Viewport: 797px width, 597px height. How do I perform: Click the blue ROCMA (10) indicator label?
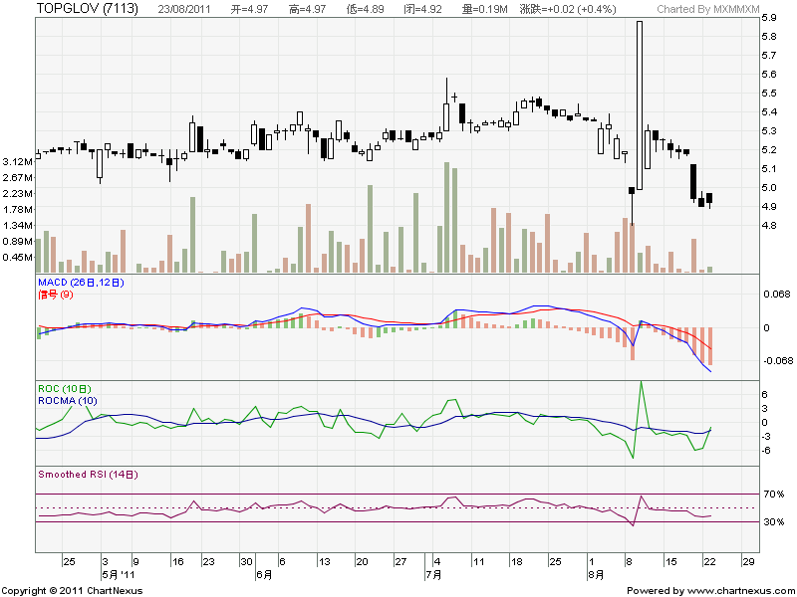click(x=67, y=400)
